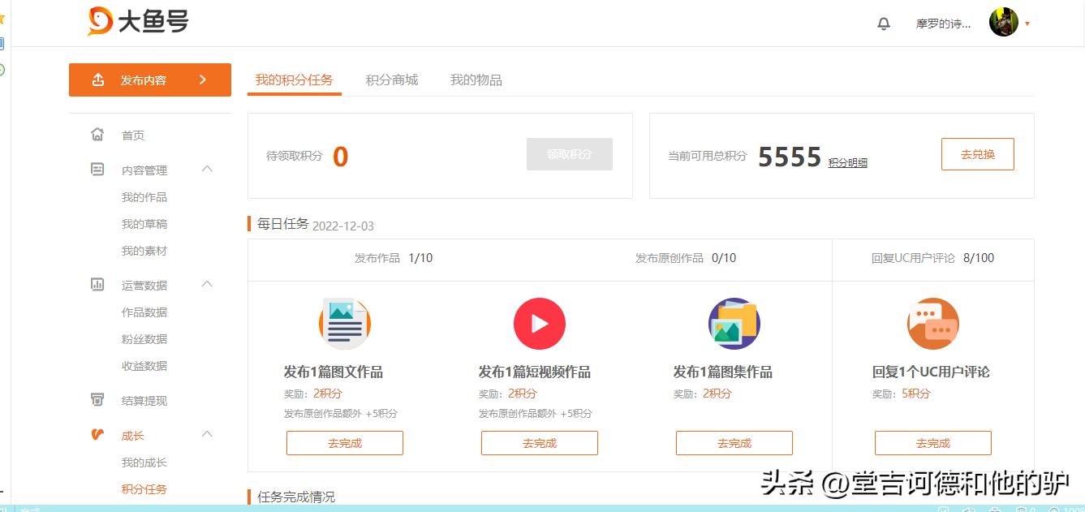Click 去完成 under 回复1个UC用户评论
This screenshot has height=512, width=1085.
[932, 443]
